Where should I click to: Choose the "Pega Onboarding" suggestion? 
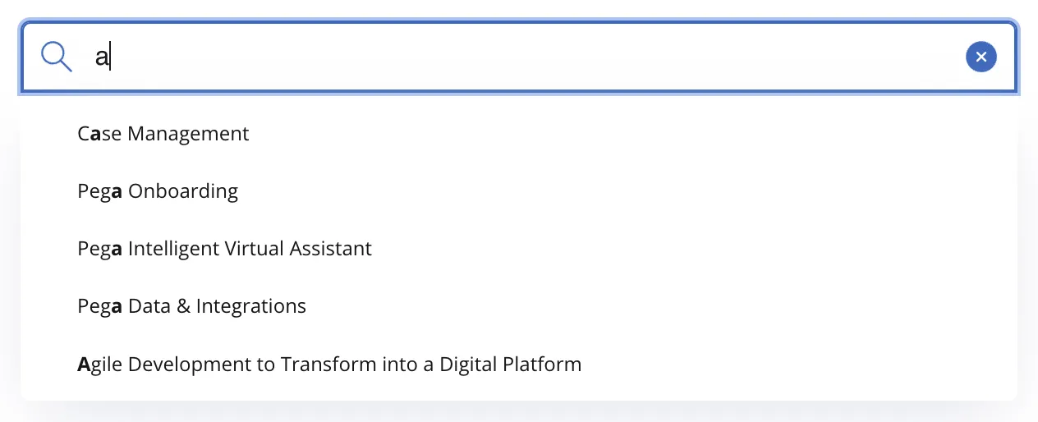click(158, 191)
